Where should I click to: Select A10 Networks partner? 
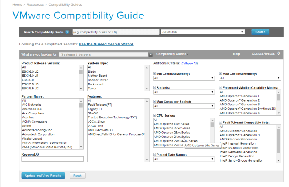point(31,105)
